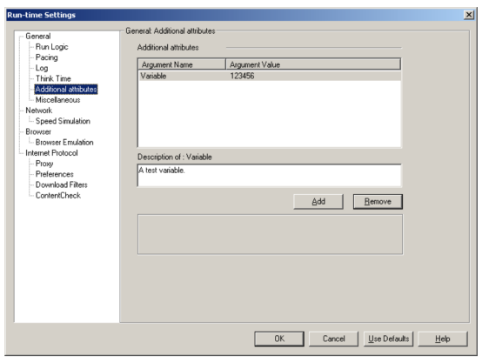Screen dimensions: 482x362
Task: Select Log in the settings tree
Action: (42, 68)
